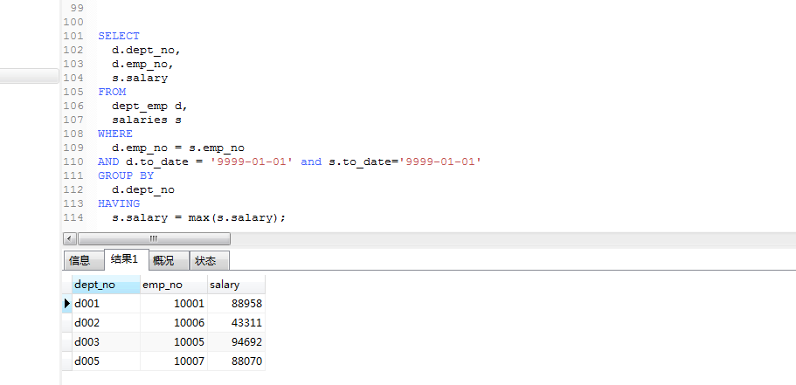Image resolution: width=796 pixels, height=385 pixels.
Task: Select the 结果1 tab
Action: [125, 259]
